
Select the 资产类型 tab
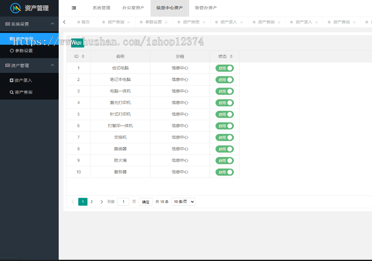[191, 22]
